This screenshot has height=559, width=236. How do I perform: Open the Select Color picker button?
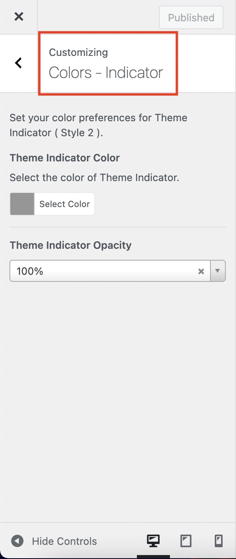tap(65, 204)
